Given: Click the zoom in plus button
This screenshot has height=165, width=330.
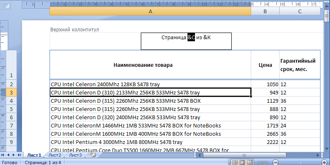Looking at the screenshot, I should [x=324, y=162].
